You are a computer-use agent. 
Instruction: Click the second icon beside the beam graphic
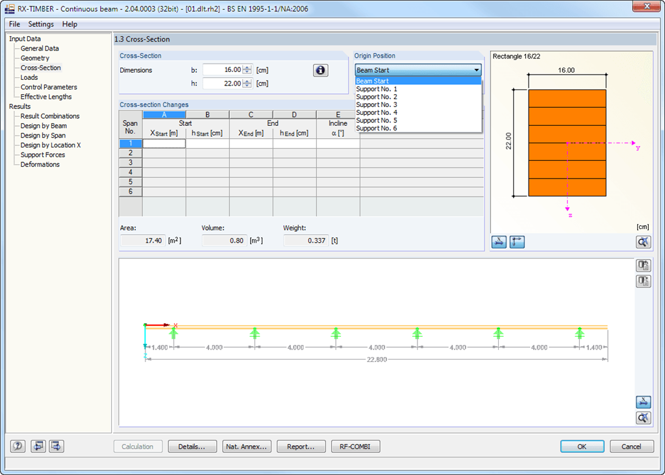[x=644, y=282]
